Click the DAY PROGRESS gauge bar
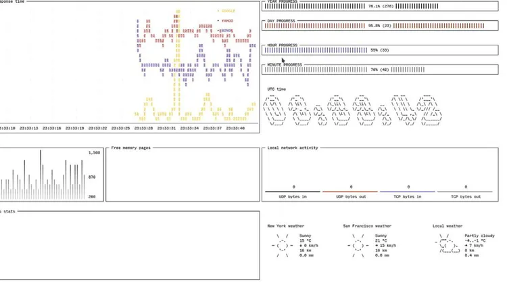The width and height of the screenshot is (507, 285). [380, 26]
